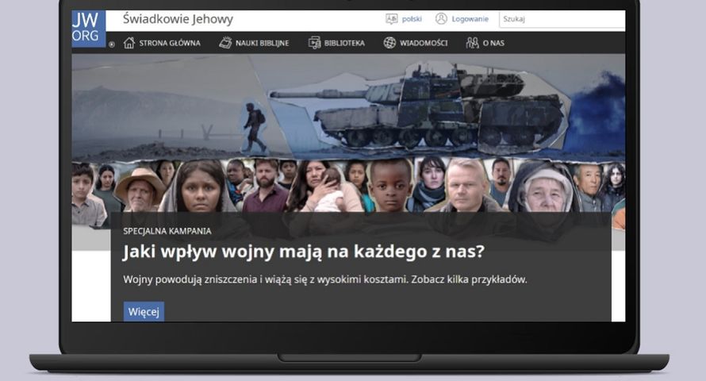Viewport: 706px width, 381px height.
Task: Click the user icon beside Logowanie
Action: 441,18
